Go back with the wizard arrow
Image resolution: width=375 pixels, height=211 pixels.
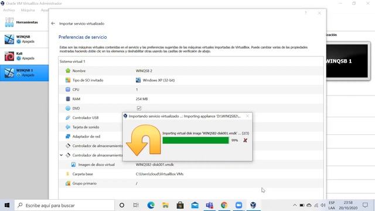[x=53, y=23]
